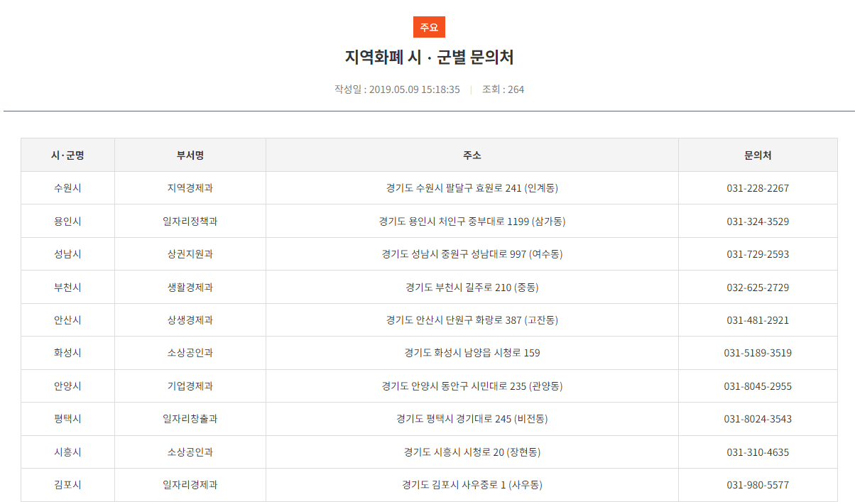
Task: Select the page title 지역화폐 시·군별 문의처
Action: (427, 59)
